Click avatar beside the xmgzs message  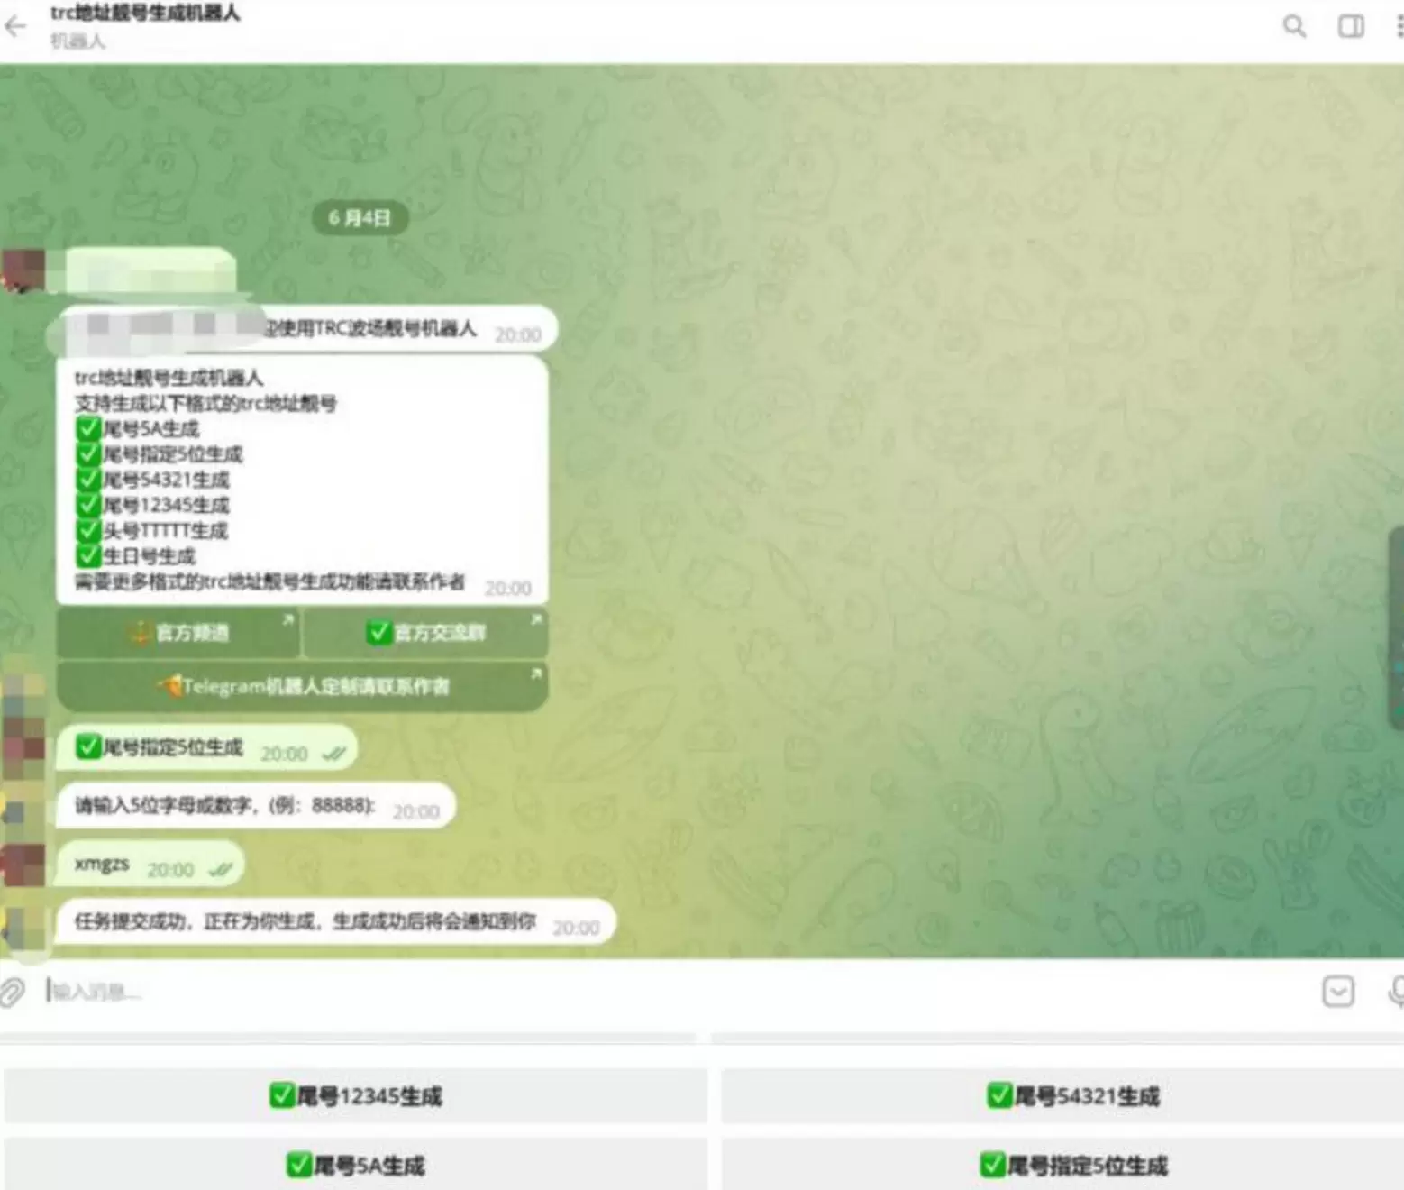pyautogui.click(x=23, y=865)
